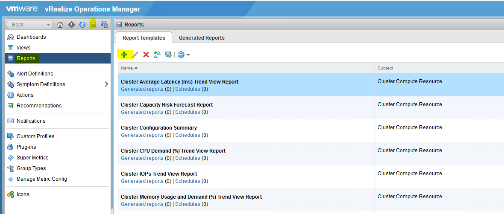The height and width of the screenshot is (214, 504).
Task: Open the gear actions dropdown
Action: [184, 55]
